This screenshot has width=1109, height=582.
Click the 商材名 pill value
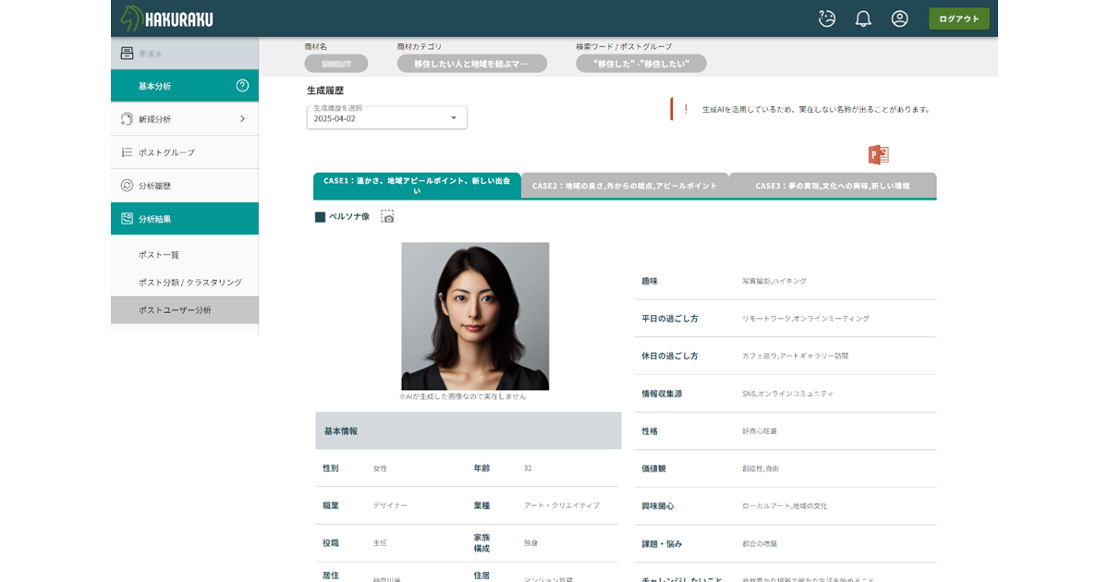(x=336, y=64)
